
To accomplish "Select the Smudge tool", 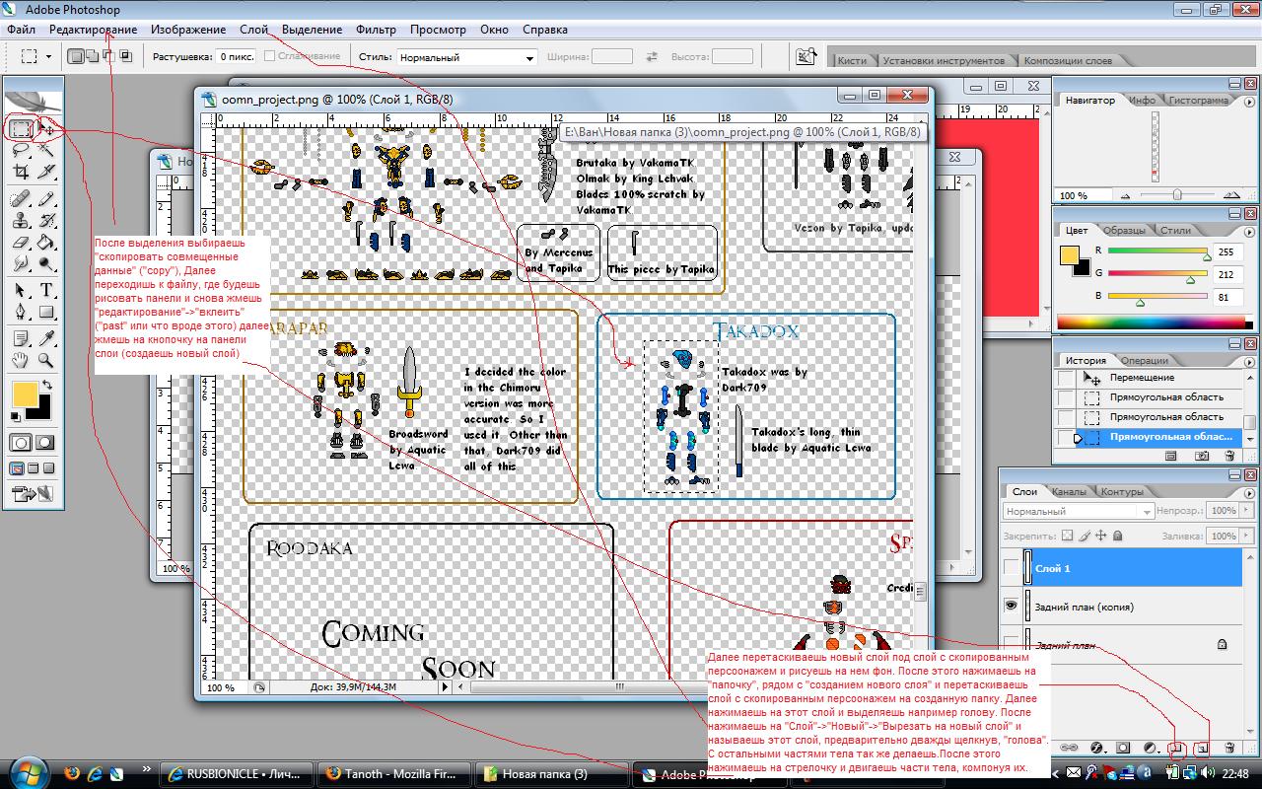I will click(21, 264).
